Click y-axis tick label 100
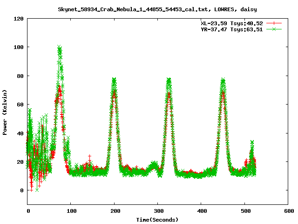 tap(19, 47)
